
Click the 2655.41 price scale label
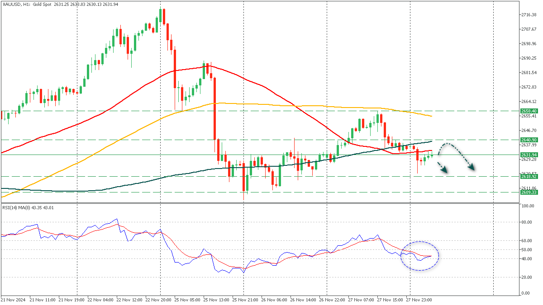[529, 116]
